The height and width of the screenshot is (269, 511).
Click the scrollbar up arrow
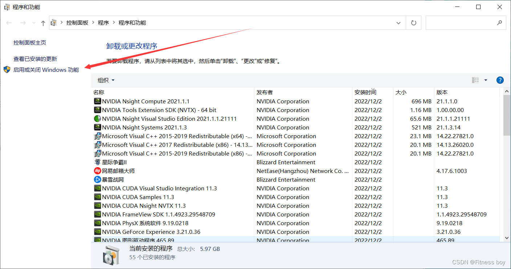tap(507, 91)
